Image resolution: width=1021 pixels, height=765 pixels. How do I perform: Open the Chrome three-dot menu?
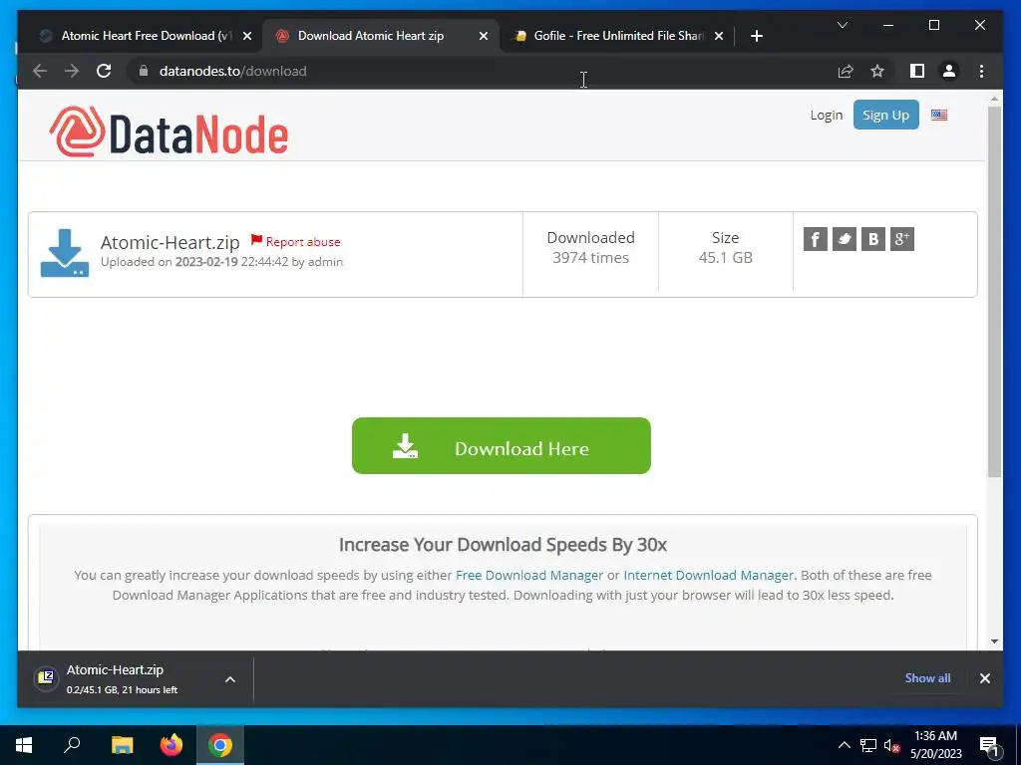point(981,71)
